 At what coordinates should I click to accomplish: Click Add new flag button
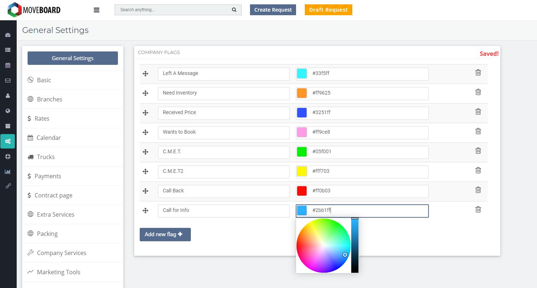[165, 234]
